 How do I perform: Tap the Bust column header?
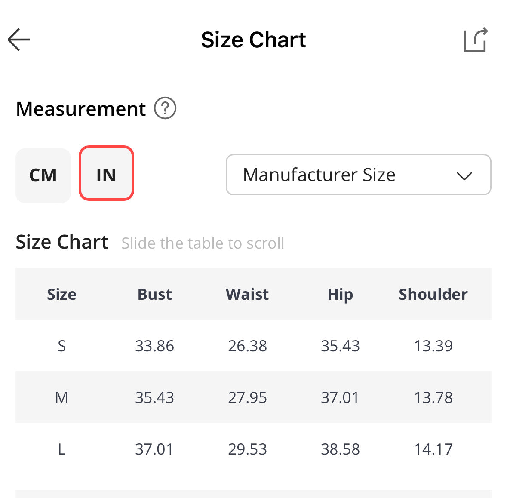coord(155,294)
